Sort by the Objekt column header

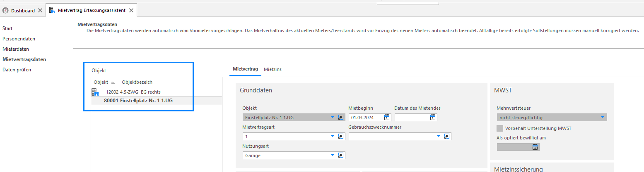point(101,82)
